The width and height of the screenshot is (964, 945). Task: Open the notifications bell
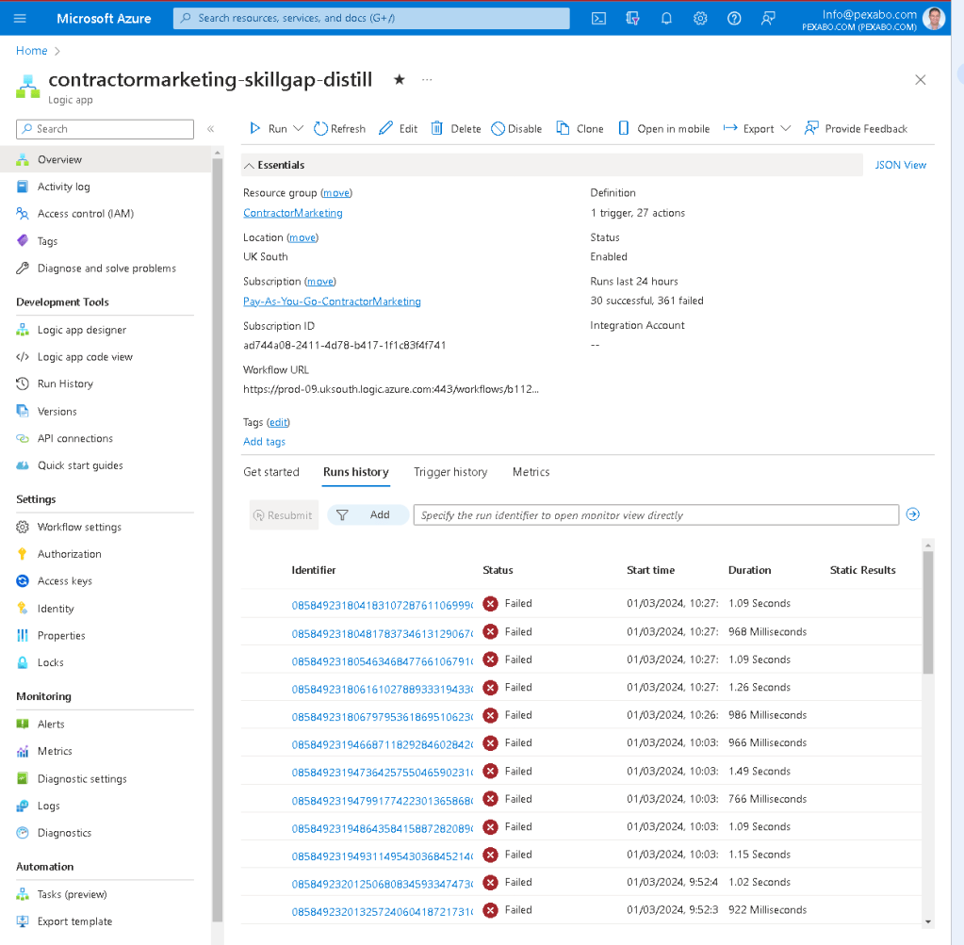666,19
